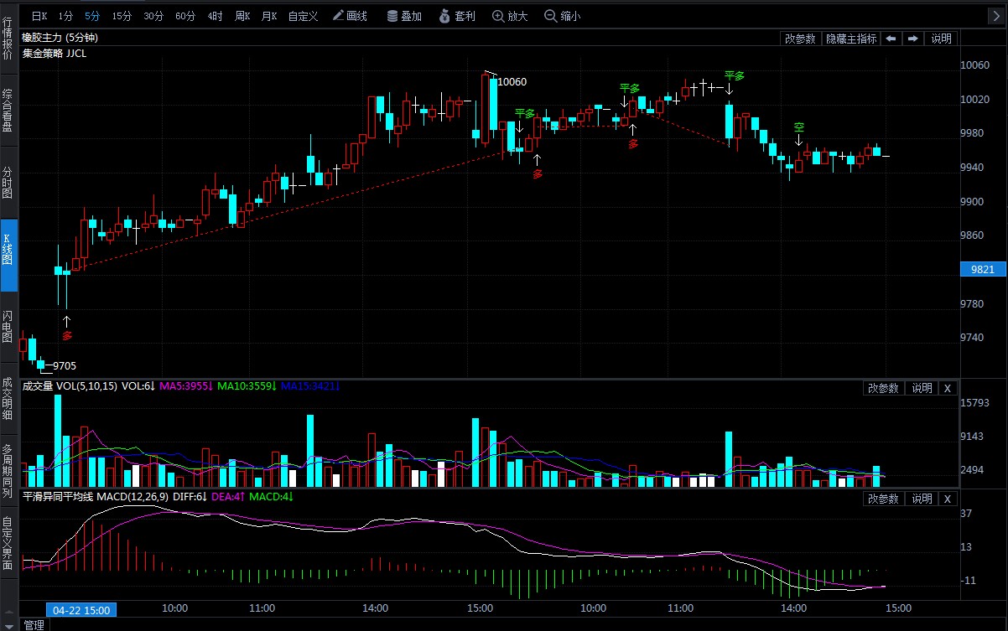1008x631 pixels.
Task: Switch chart to 15分 period
Action: coord(122,16)
